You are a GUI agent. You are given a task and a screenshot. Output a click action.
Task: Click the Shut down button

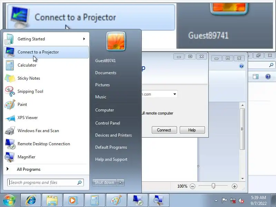point(105,183)
